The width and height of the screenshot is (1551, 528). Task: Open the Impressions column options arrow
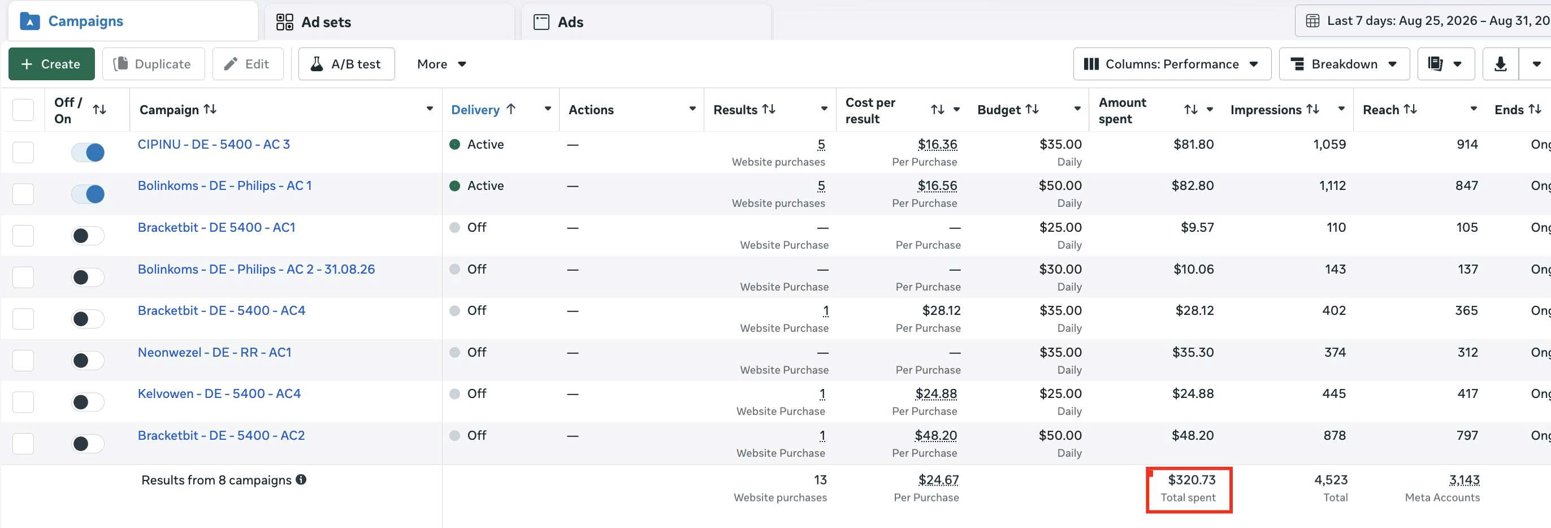pyautogui.click(x=1341, y=109)
